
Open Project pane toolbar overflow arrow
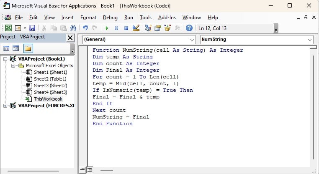72,49
